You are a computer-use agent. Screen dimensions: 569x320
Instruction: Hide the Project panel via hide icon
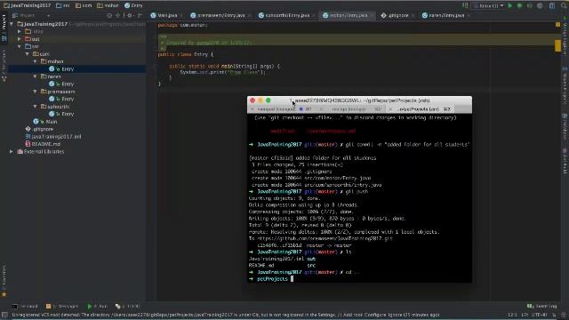click(x=140, y=15)
